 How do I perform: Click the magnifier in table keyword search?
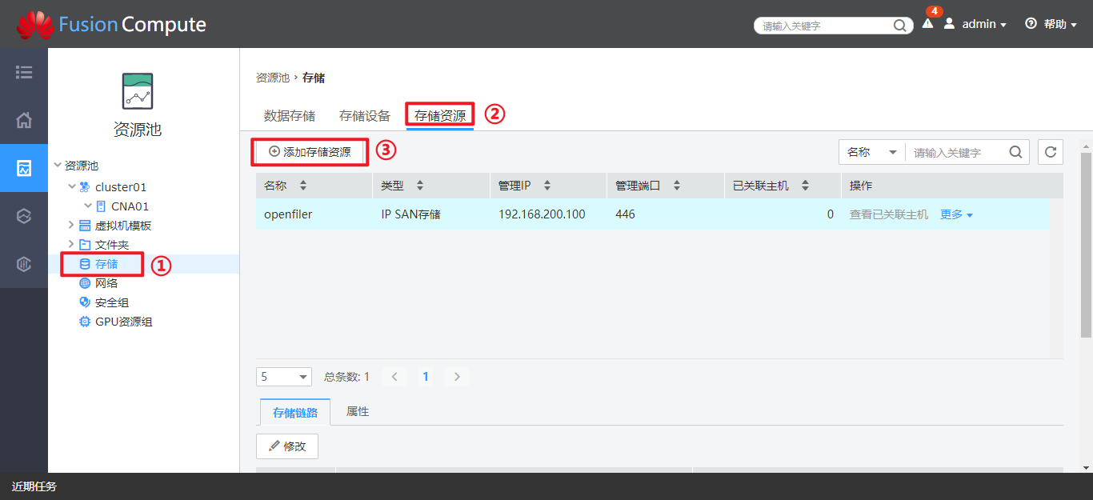point(1015,152)
